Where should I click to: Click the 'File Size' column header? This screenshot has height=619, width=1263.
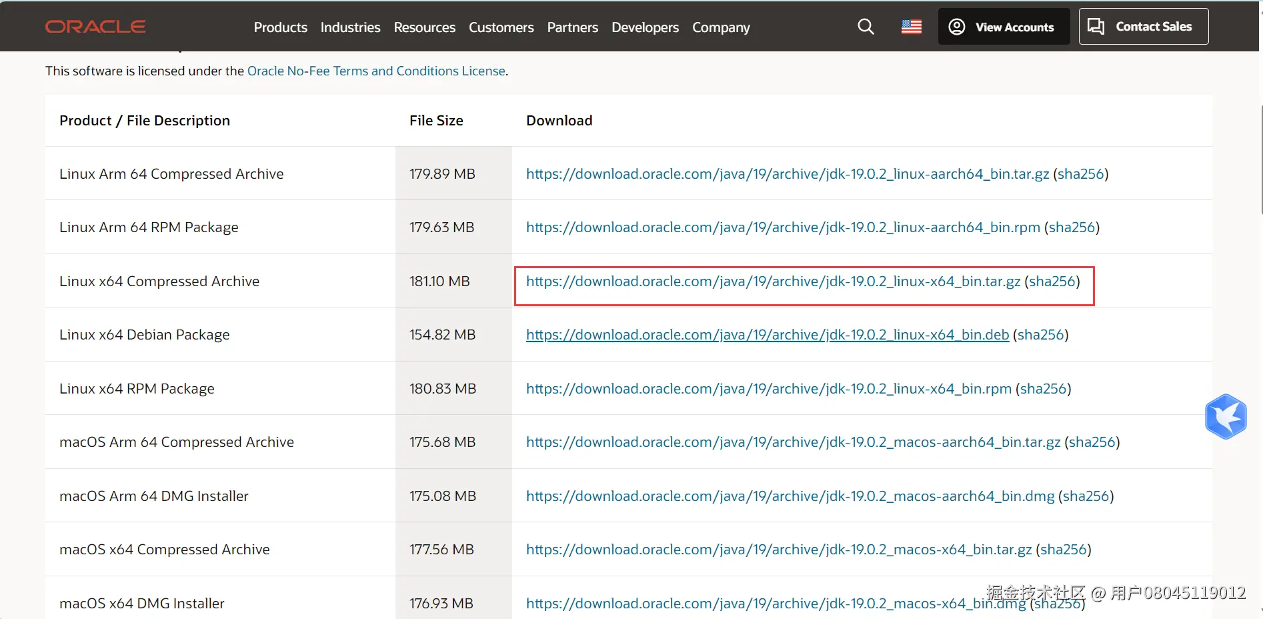point(436,121)
